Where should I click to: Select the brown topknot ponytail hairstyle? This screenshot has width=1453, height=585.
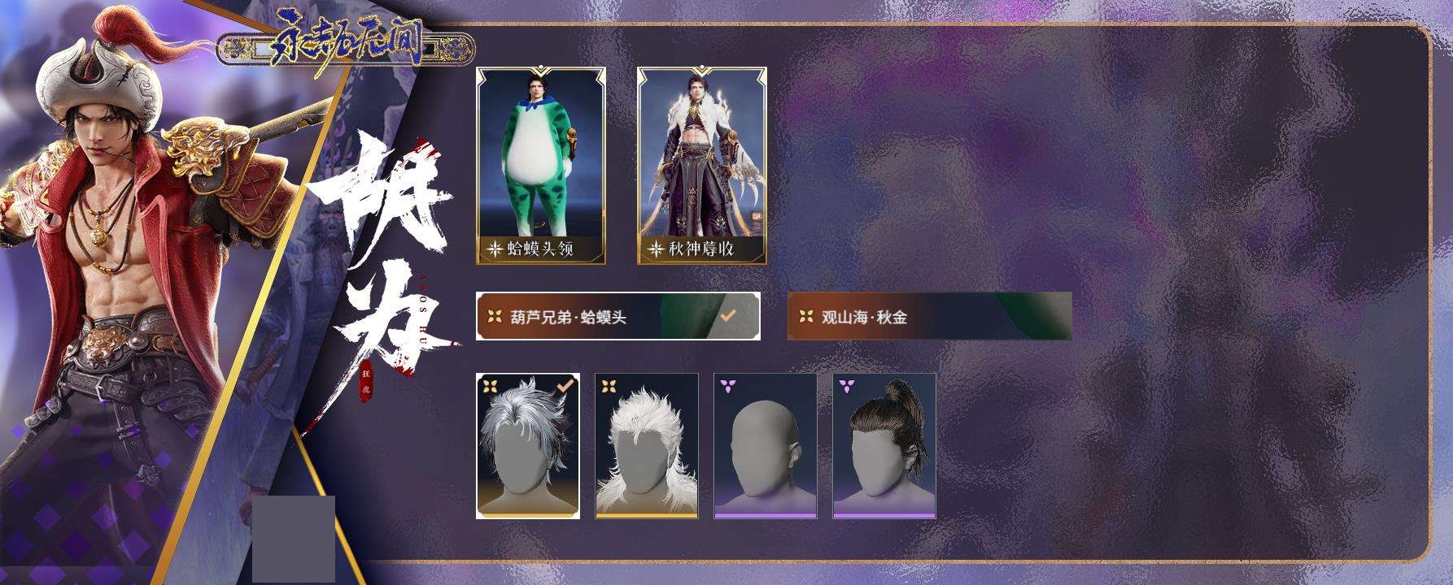coord(884,446)
